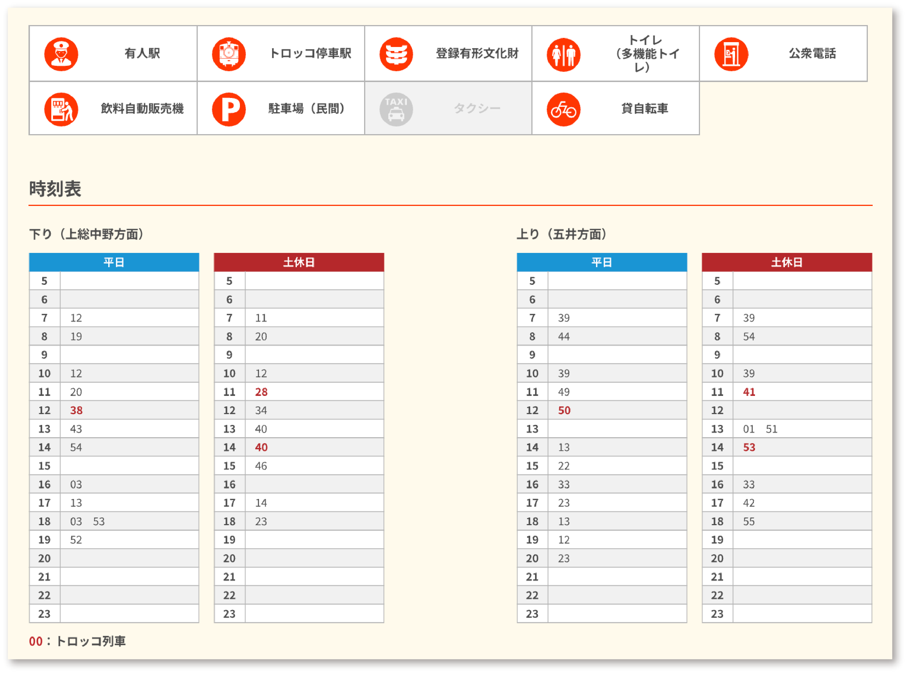Click the red 00 trolley train legend

point(36,641)
